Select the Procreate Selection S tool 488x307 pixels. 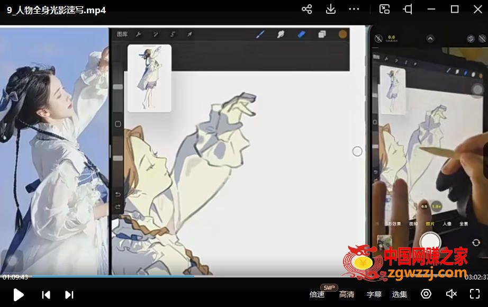[x=173, y=34]
